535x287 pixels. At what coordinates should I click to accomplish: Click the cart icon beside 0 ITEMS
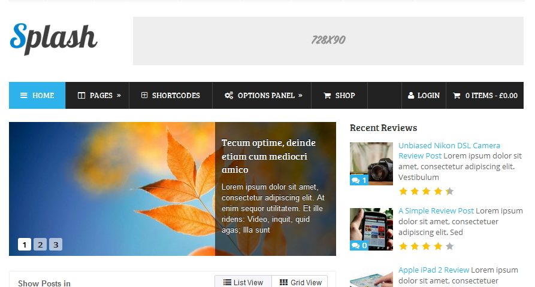point(457,96)
